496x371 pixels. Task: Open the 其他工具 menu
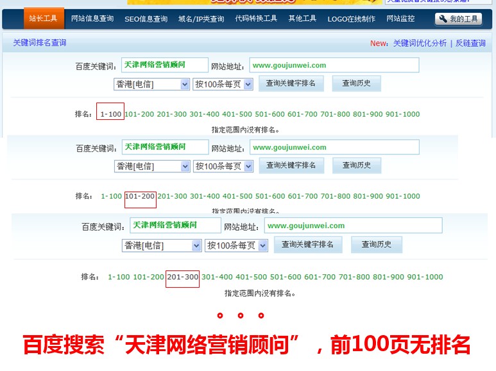pos(302,19)
